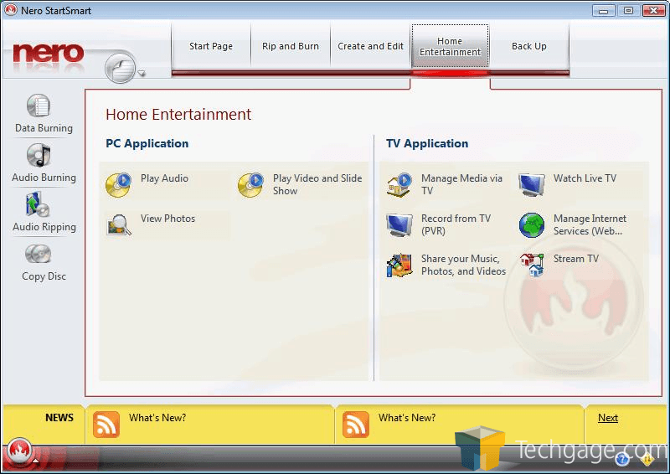The image size is (670, 474).
Task: Launch Audio Burning from the sidebar
Action: pyautogui.click(x=39, y=155)
